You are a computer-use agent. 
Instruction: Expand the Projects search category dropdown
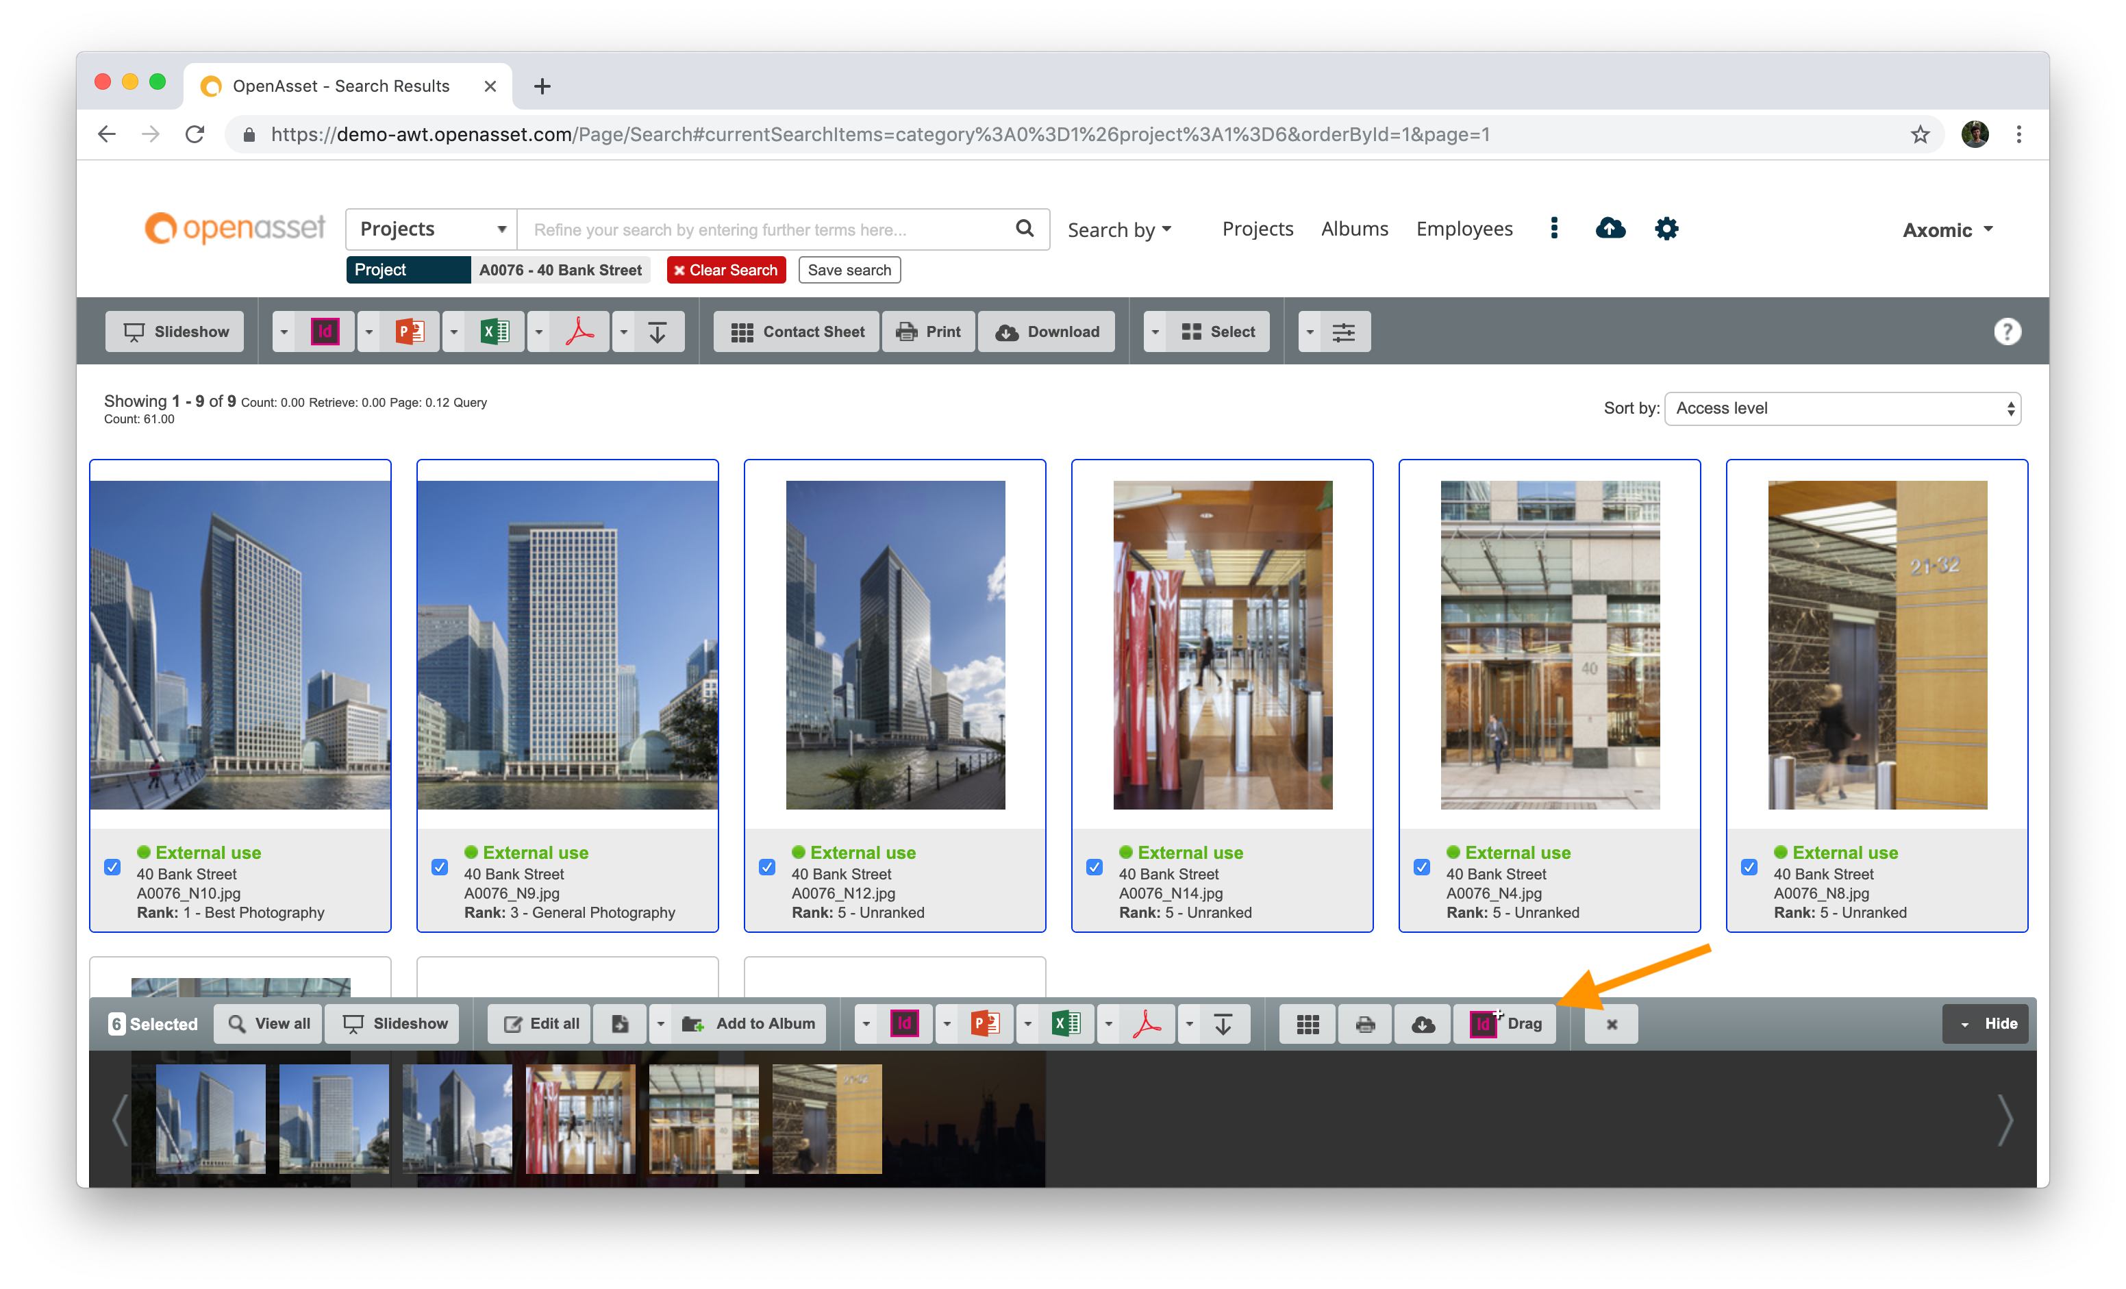(x=432, y=229)
